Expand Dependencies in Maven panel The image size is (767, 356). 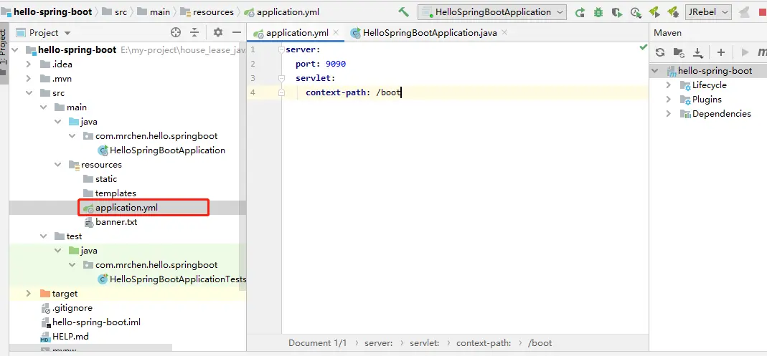(669, 114)
